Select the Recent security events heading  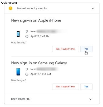pyautogui.click(x=32, y=8)
